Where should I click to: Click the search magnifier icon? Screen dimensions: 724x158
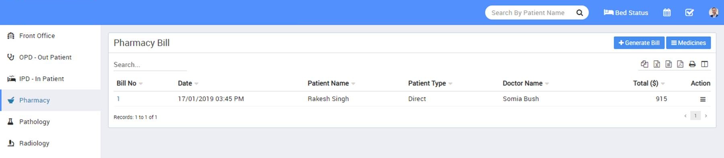point(580,13)
